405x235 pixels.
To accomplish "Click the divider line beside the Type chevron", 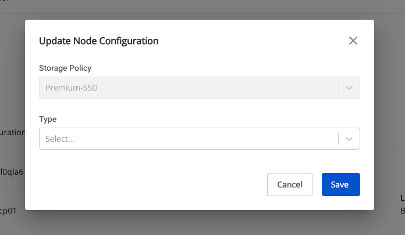I will click(338, 139).
